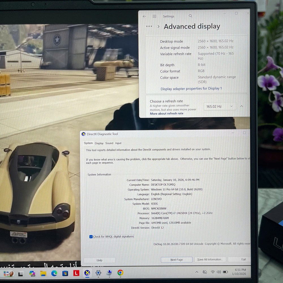Switch to the Sound tab in DxDiag
283x283 pixels.
[x=109, y=143]
